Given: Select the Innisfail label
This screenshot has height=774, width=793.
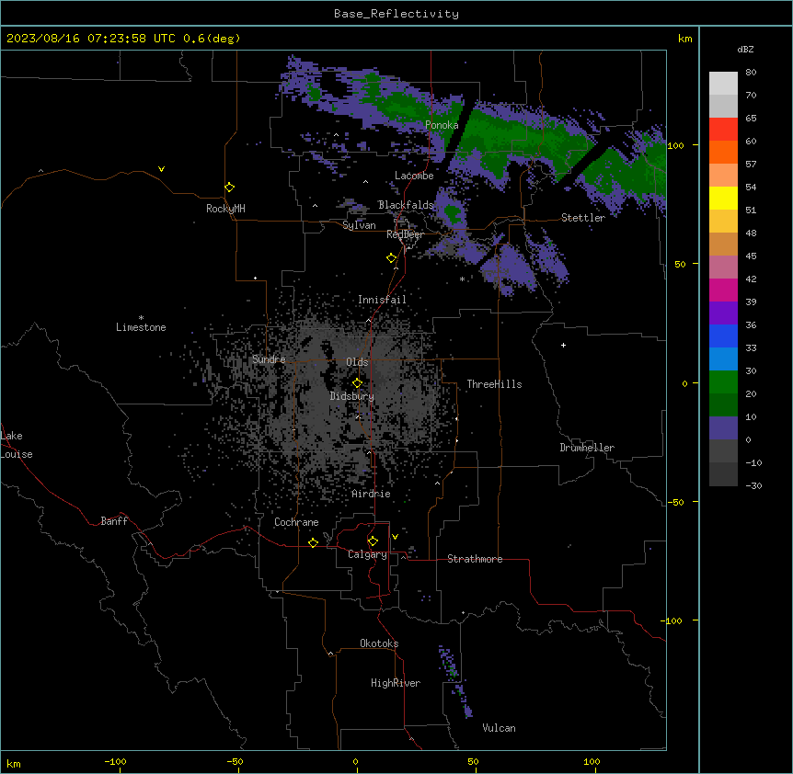Looking at the screenshot, I should tap(382, 300).
